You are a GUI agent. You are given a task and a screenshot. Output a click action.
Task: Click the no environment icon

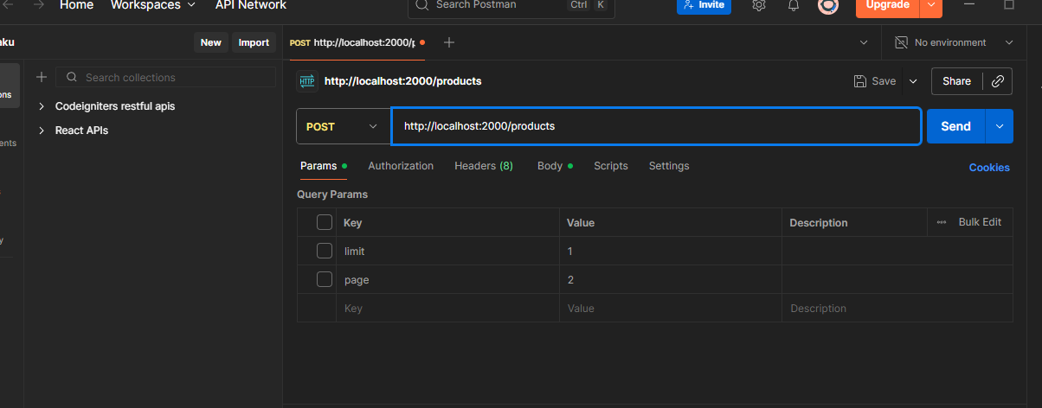click(901, 42)
